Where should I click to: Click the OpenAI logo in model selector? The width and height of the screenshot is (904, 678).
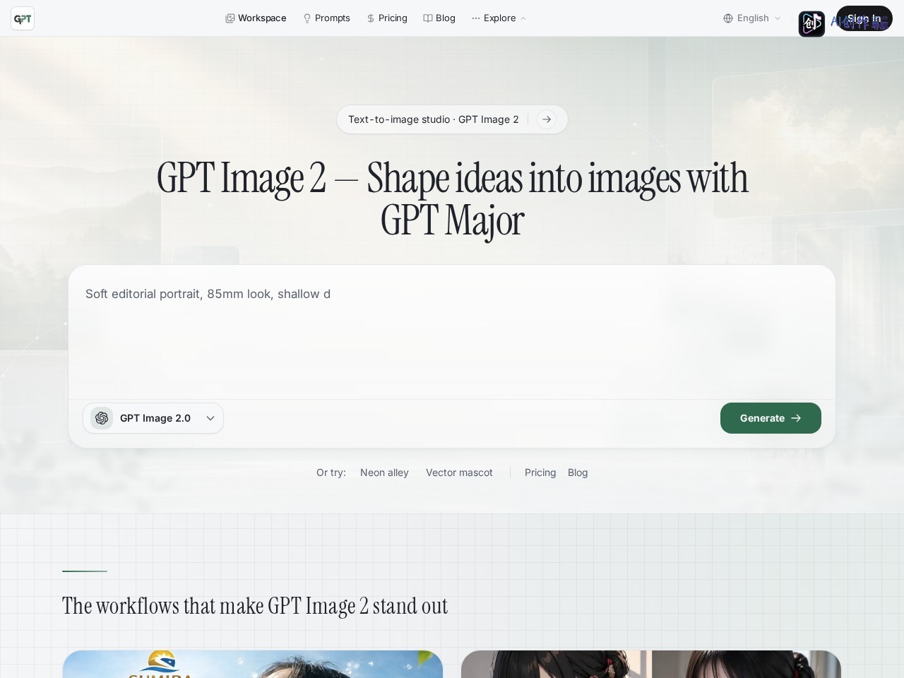tap(102, 418)
